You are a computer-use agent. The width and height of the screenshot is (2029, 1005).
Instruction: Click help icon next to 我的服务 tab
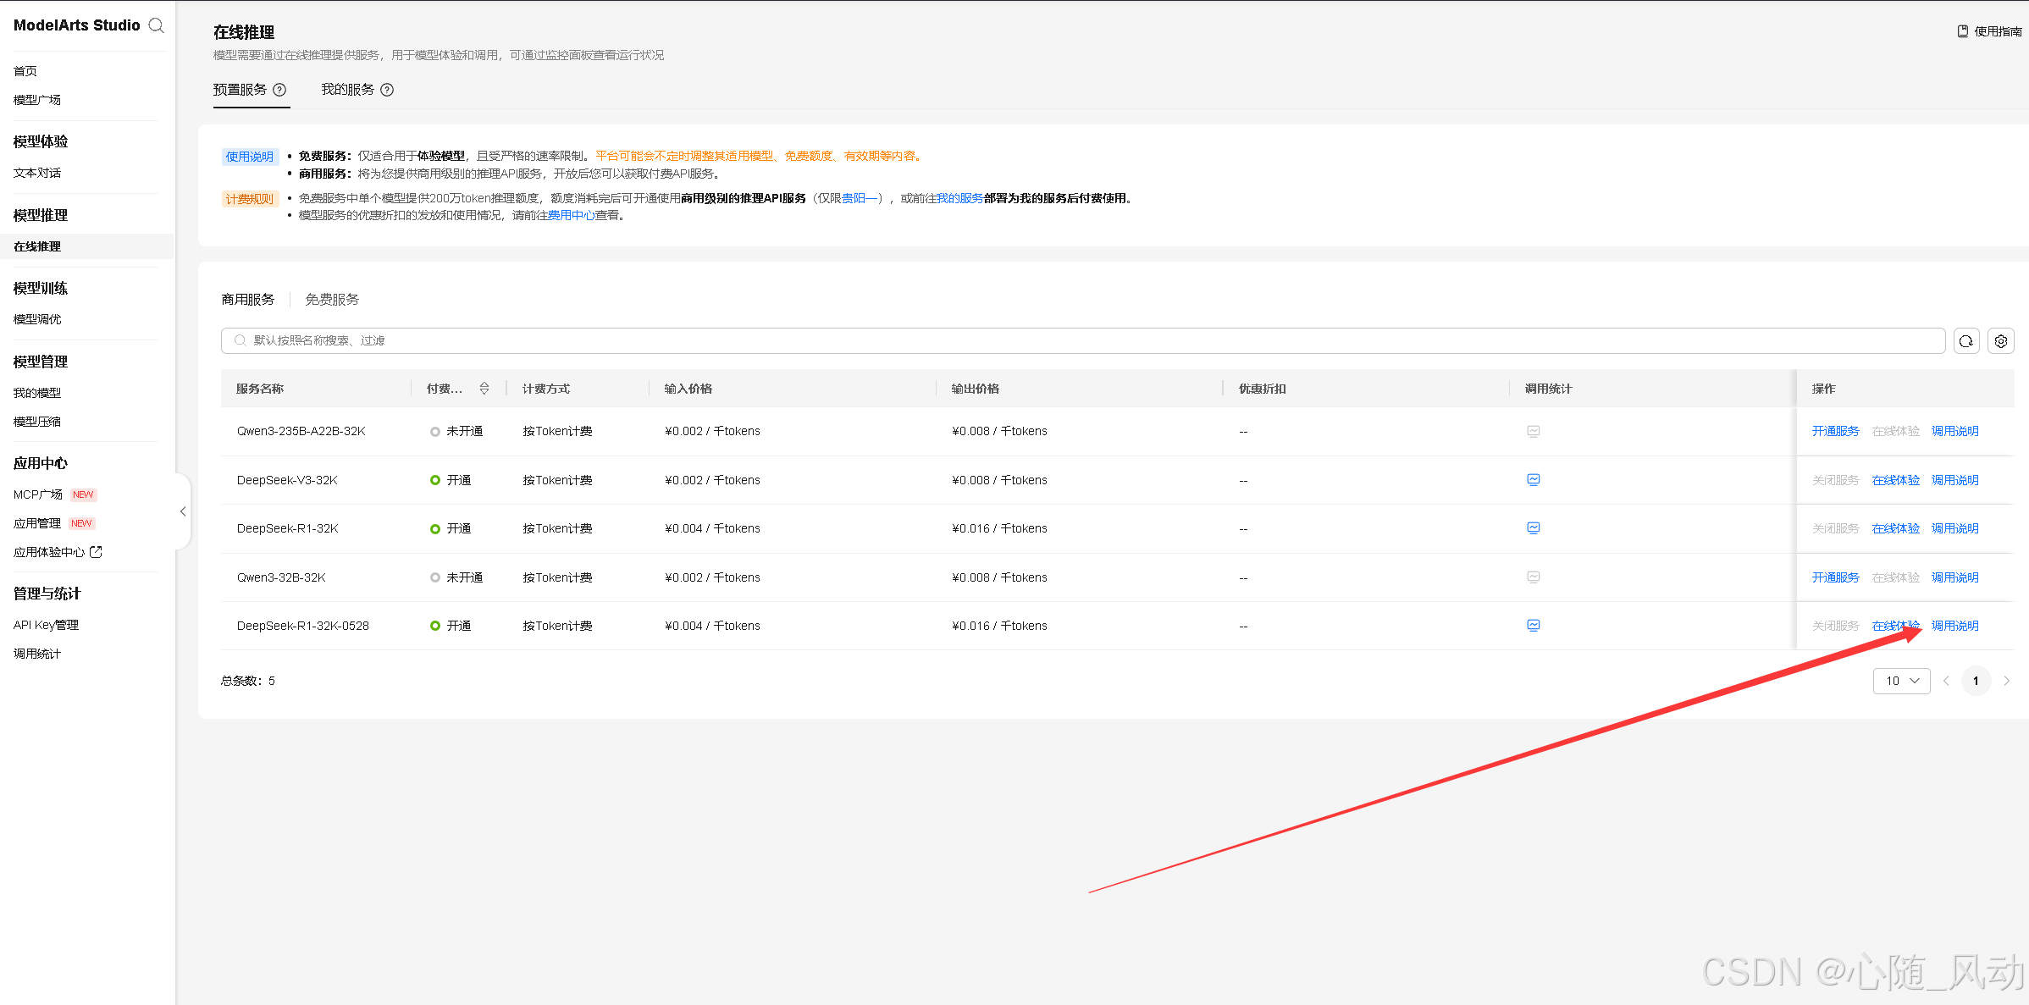[387, 90]
